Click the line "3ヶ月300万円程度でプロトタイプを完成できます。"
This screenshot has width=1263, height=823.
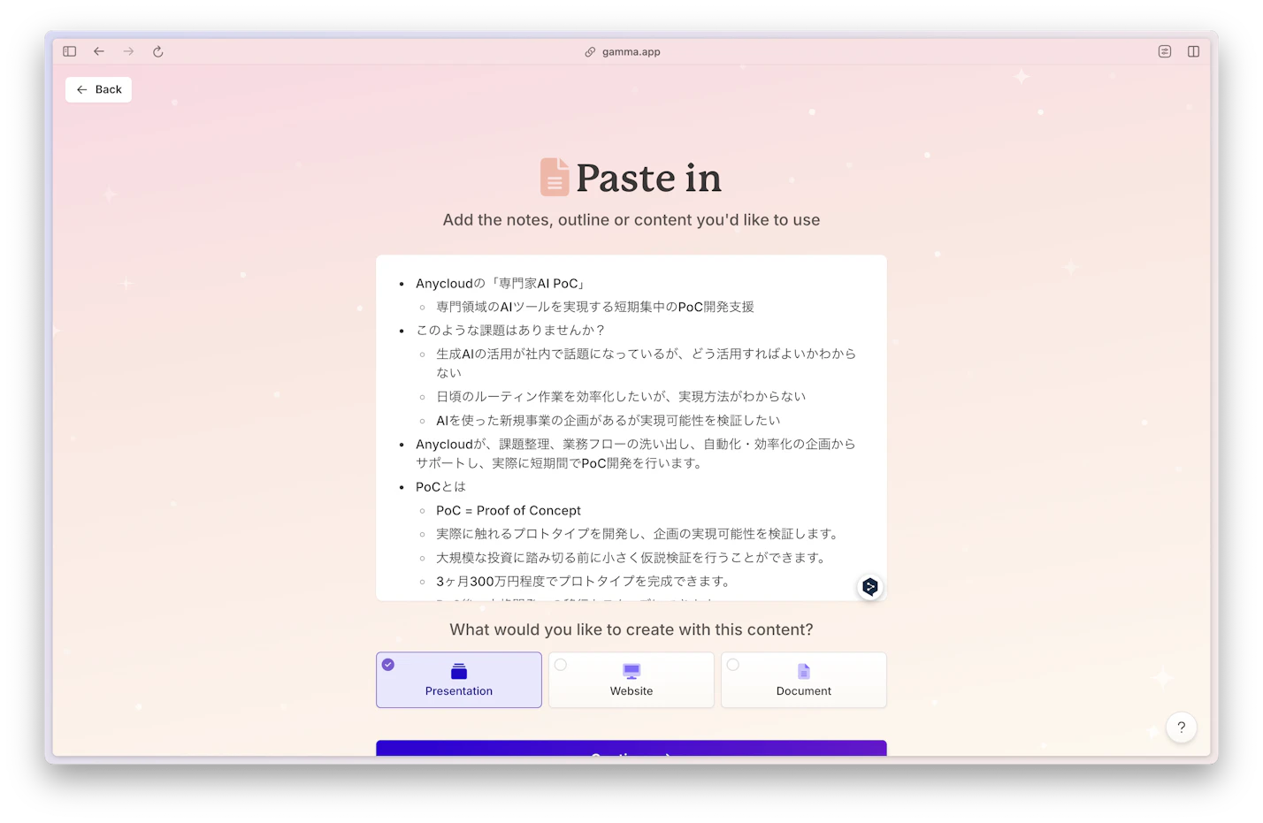[x=585, y=582]
